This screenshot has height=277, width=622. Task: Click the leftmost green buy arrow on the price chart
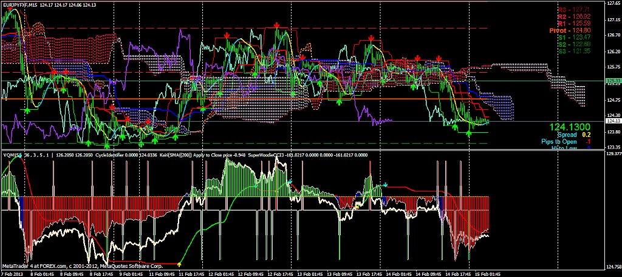click(26, 110)
